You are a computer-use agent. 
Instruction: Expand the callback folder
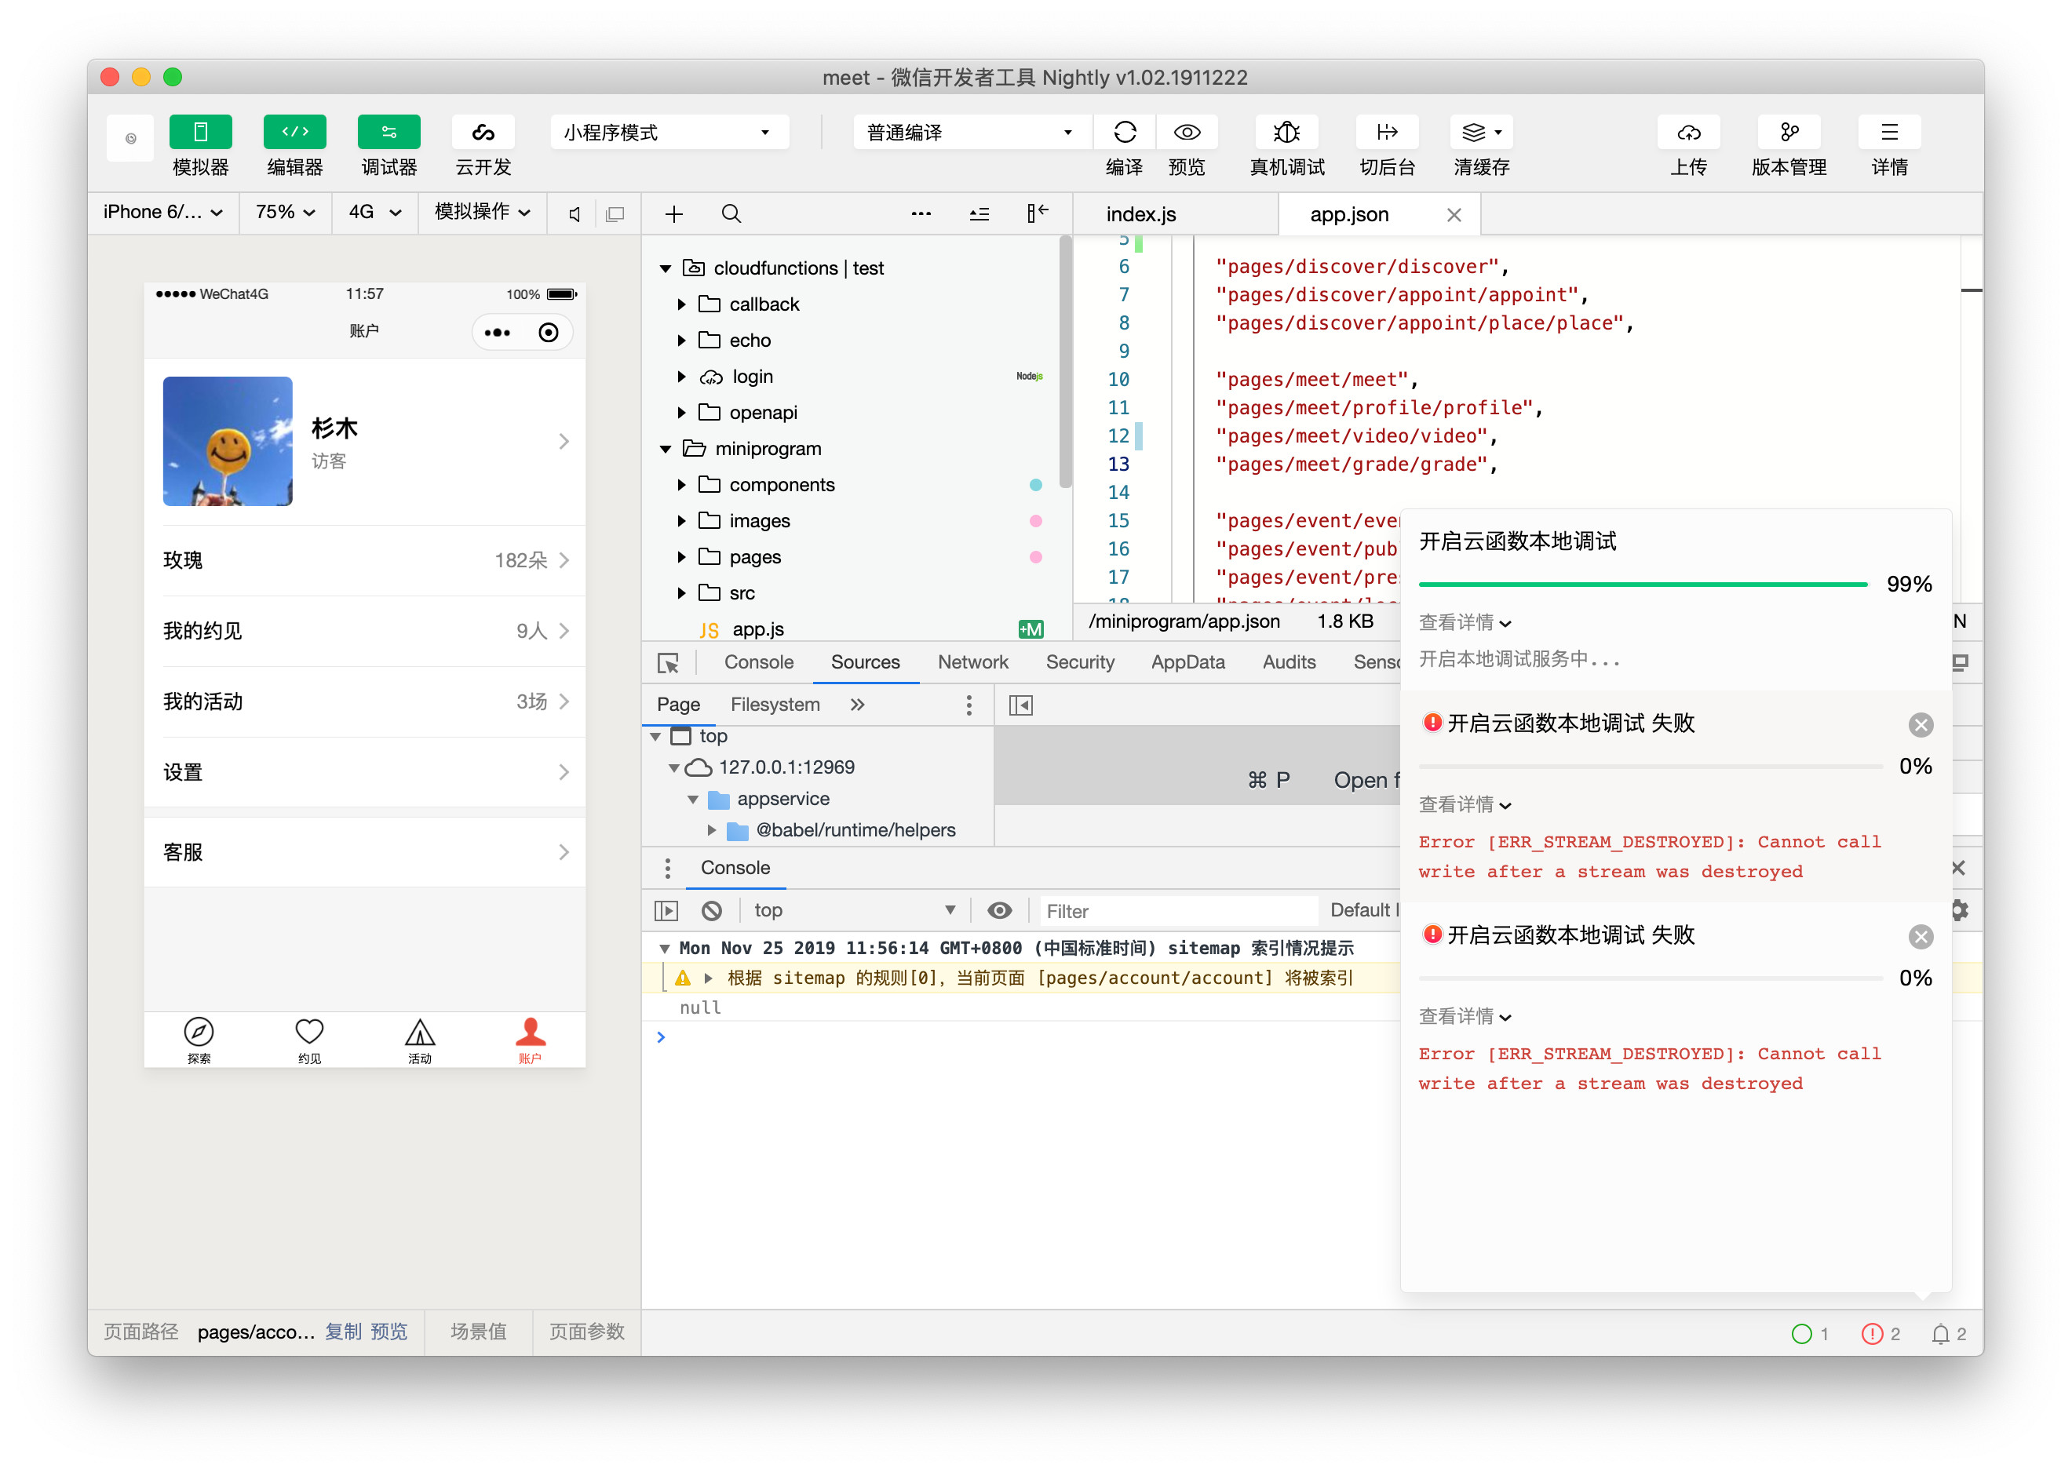coord(681,304)
